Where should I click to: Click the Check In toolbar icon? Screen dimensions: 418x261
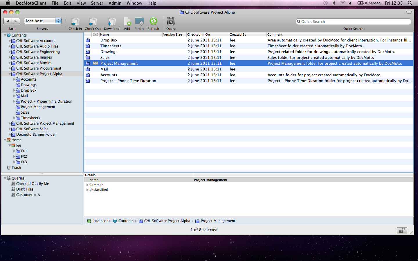[x=75, y=22]
